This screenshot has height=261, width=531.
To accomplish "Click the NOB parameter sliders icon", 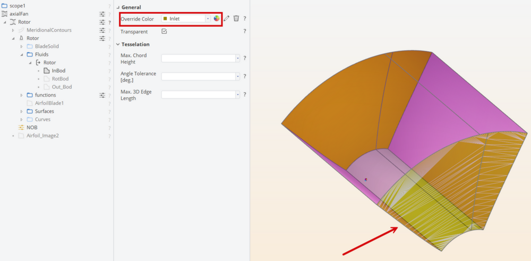I will tap(21, 128).
